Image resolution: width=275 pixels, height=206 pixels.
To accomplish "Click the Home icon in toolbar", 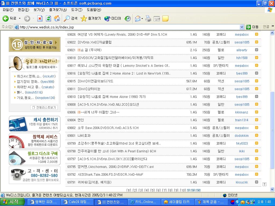I will point(57,19).
